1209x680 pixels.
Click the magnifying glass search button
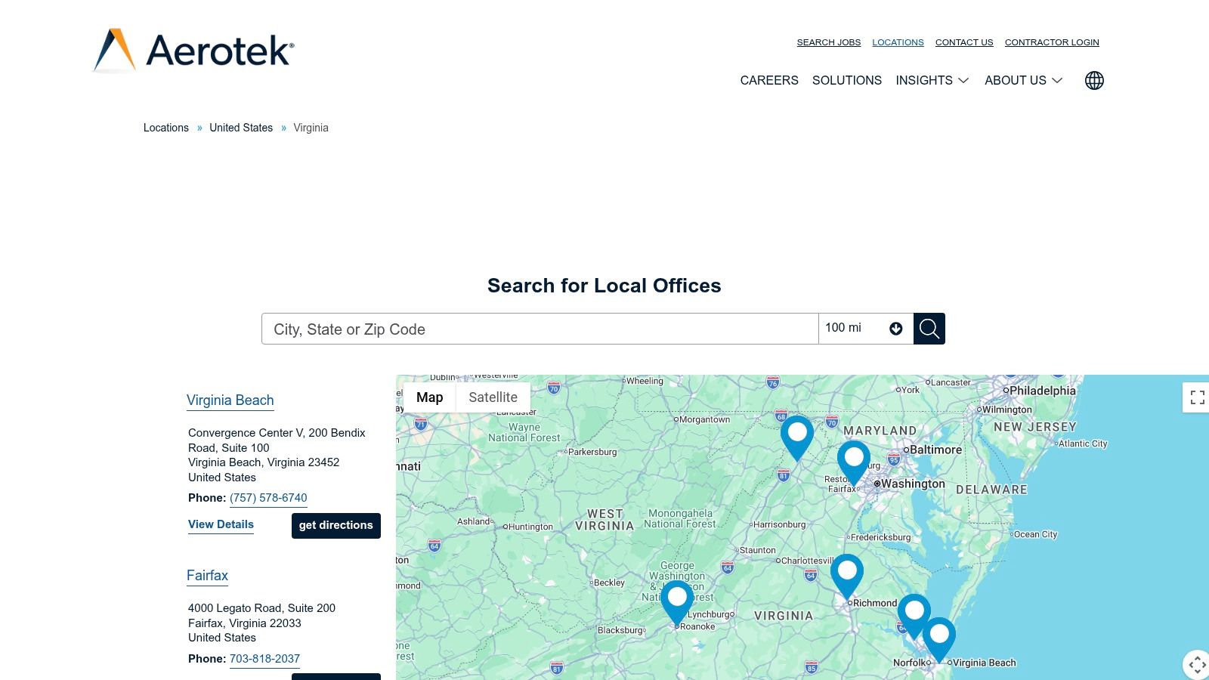click(929, 329)
